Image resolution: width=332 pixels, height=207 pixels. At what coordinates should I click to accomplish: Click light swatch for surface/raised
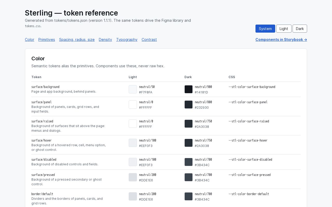pos(133,124)
